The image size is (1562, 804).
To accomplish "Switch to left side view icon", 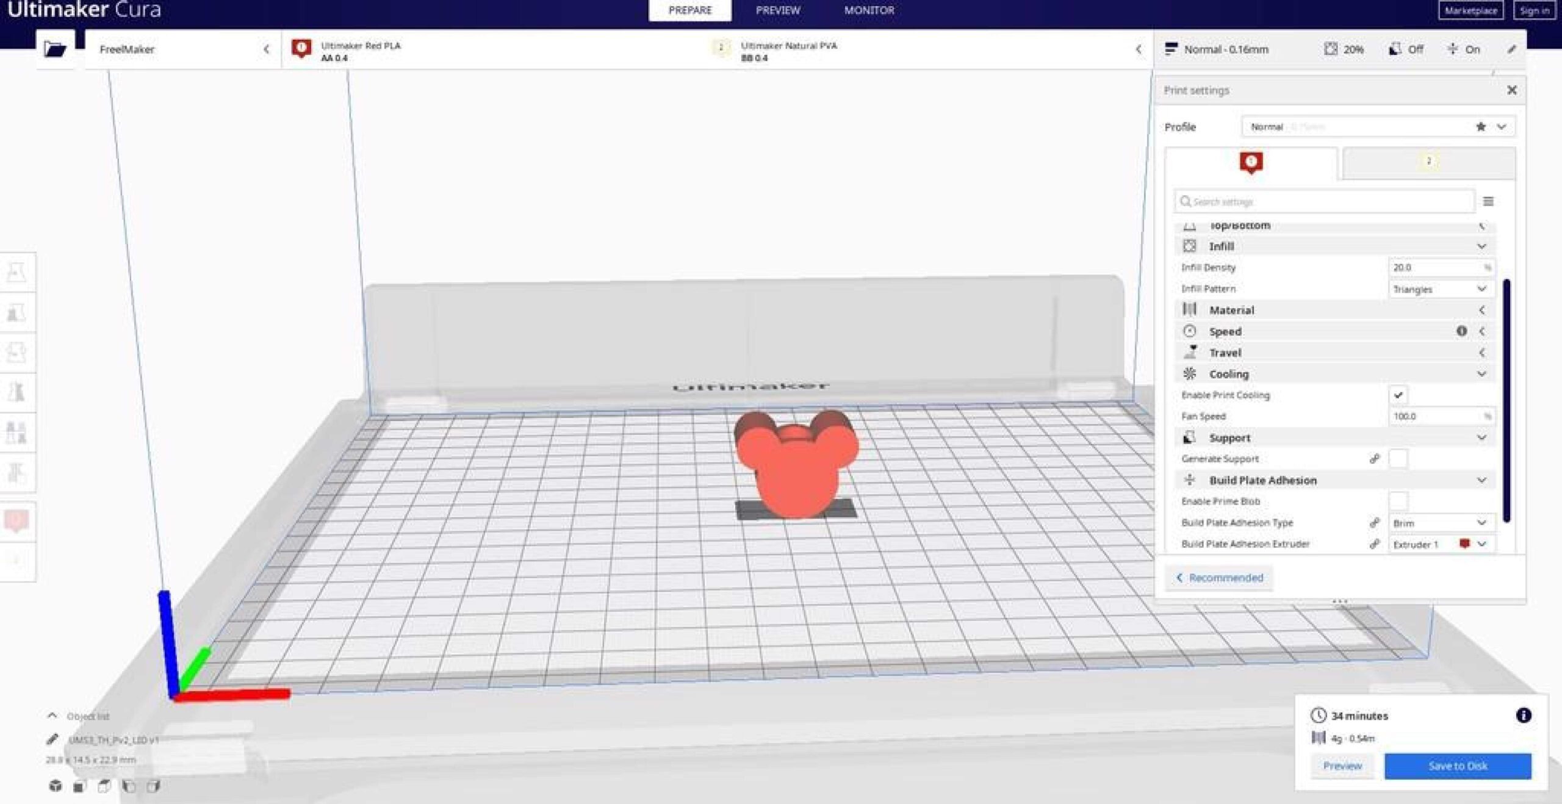I will [x=129, y=786].
